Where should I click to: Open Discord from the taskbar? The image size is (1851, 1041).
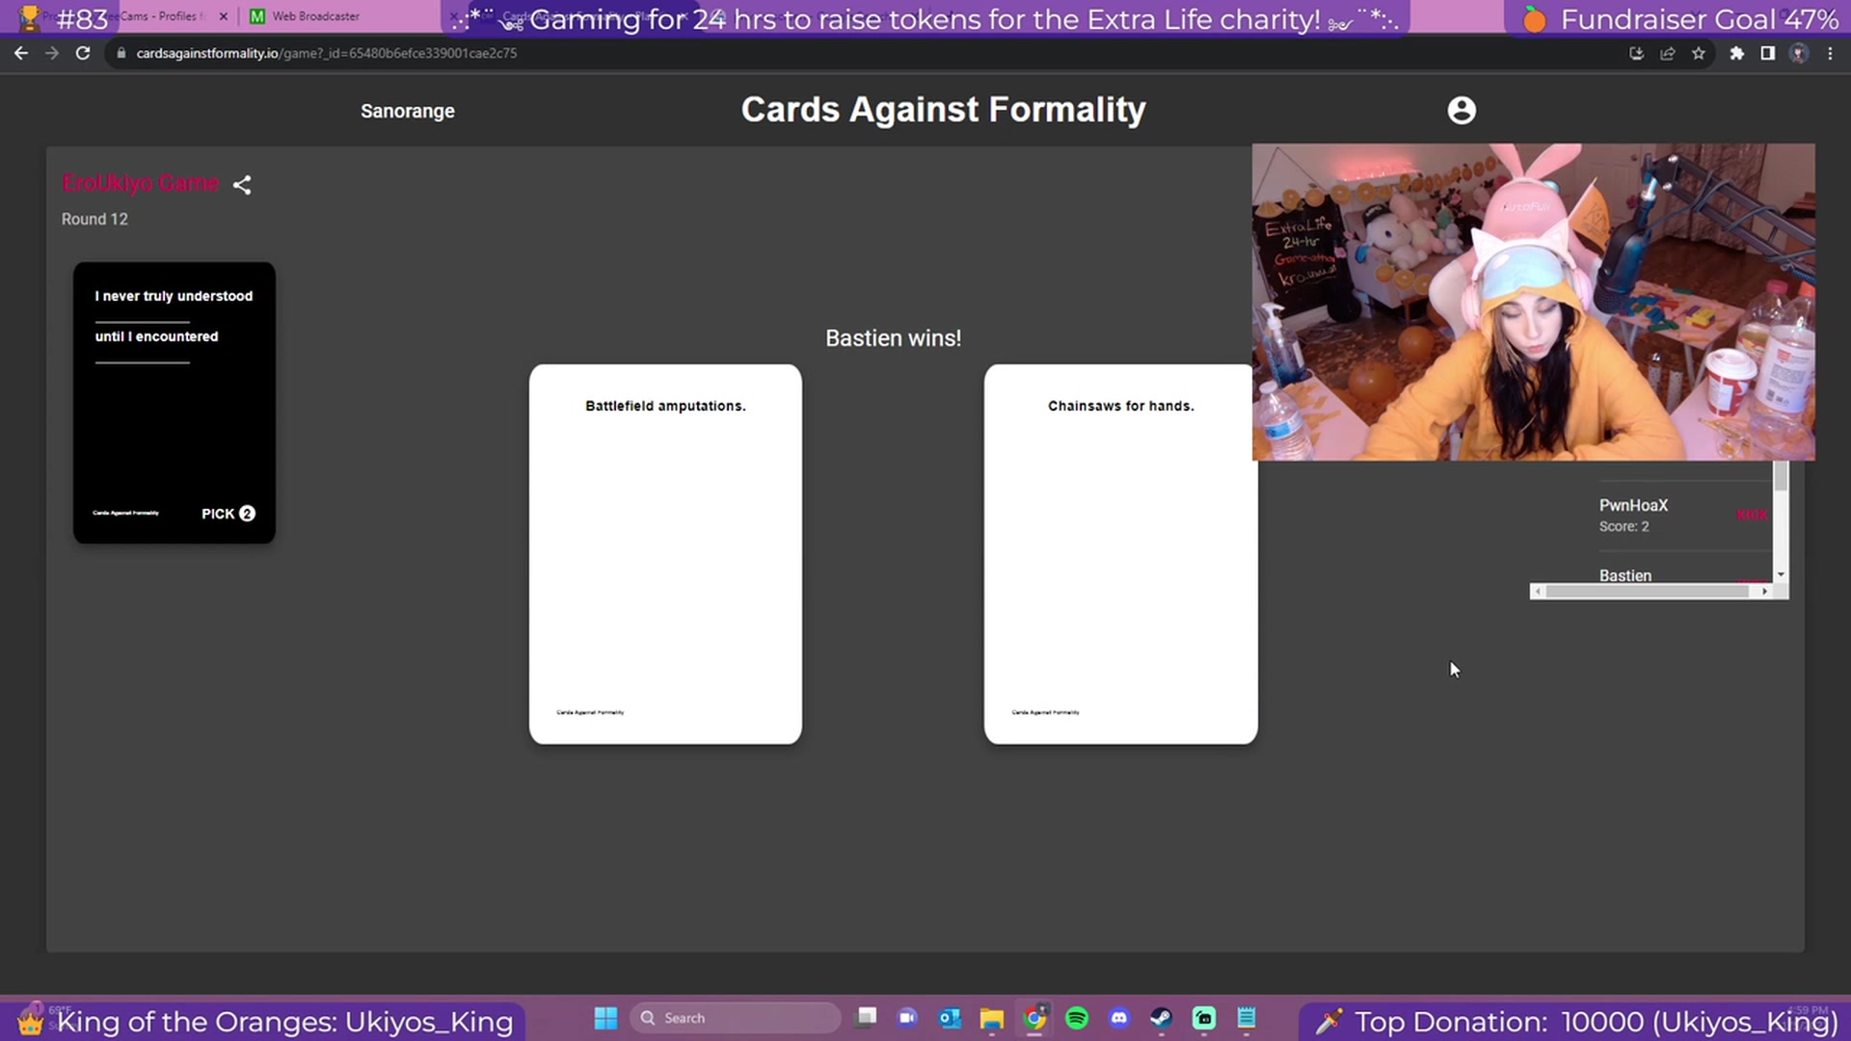click(x=1119, y=1018)
